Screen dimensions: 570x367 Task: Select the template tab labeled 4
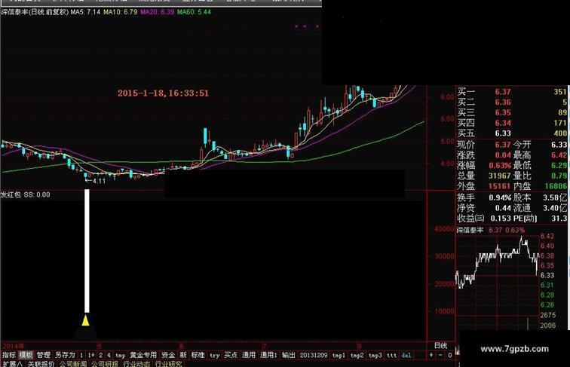pyautogui.click(x=109, y=355)
